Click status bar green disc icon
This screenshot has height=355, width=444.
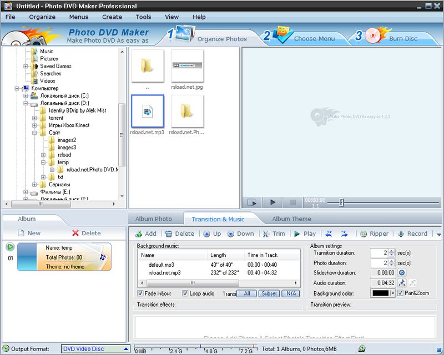click(x=361, y=348)
